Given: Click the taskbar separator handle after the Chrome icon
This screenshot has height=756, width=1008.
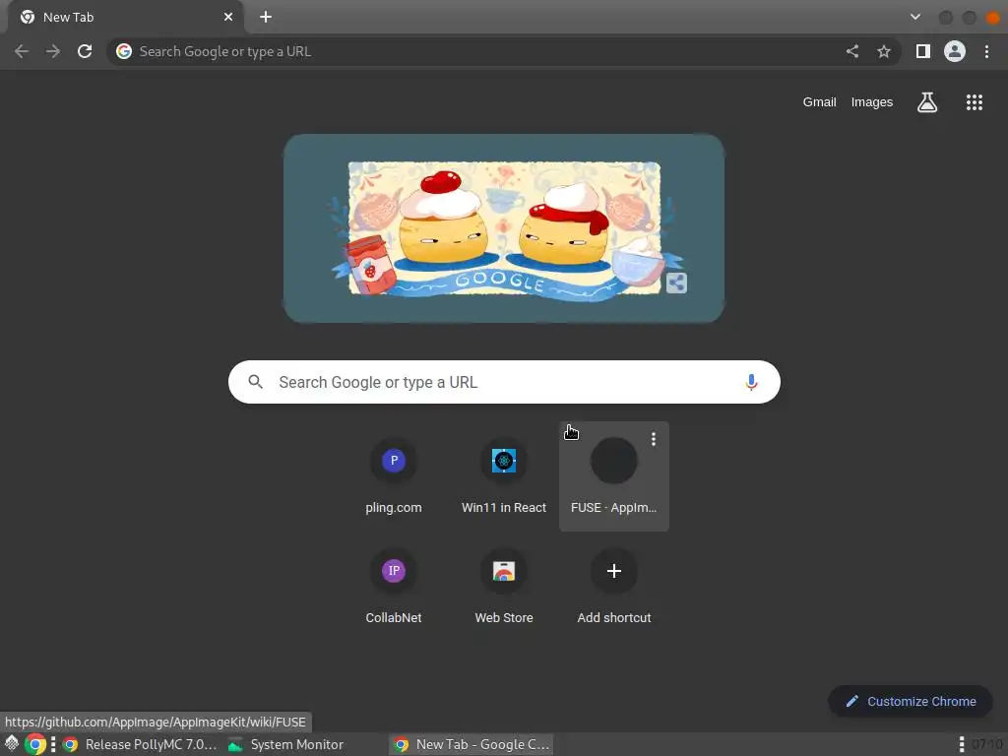Looking at the screenshot, I should click(53, 744).
